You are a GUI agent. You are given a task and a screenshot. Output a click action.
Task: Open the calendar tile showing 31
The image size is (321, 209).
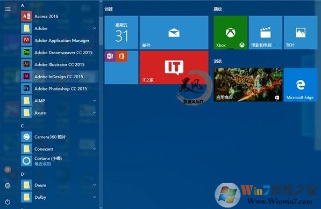click(121, 33)
